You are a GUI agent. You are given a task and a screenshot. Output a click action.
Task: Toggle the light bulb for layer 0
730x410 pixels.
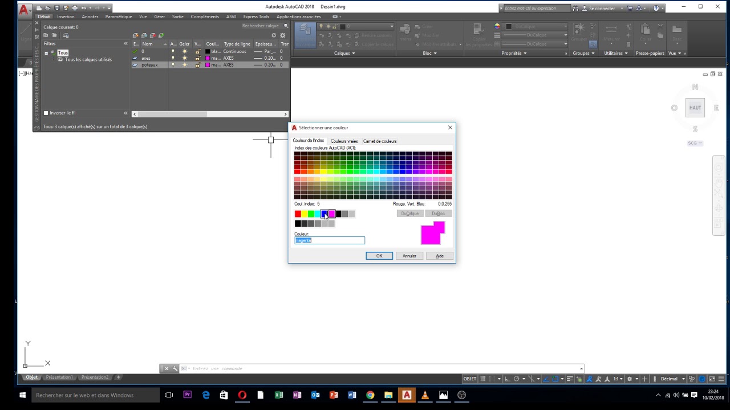tap(173, 51)
